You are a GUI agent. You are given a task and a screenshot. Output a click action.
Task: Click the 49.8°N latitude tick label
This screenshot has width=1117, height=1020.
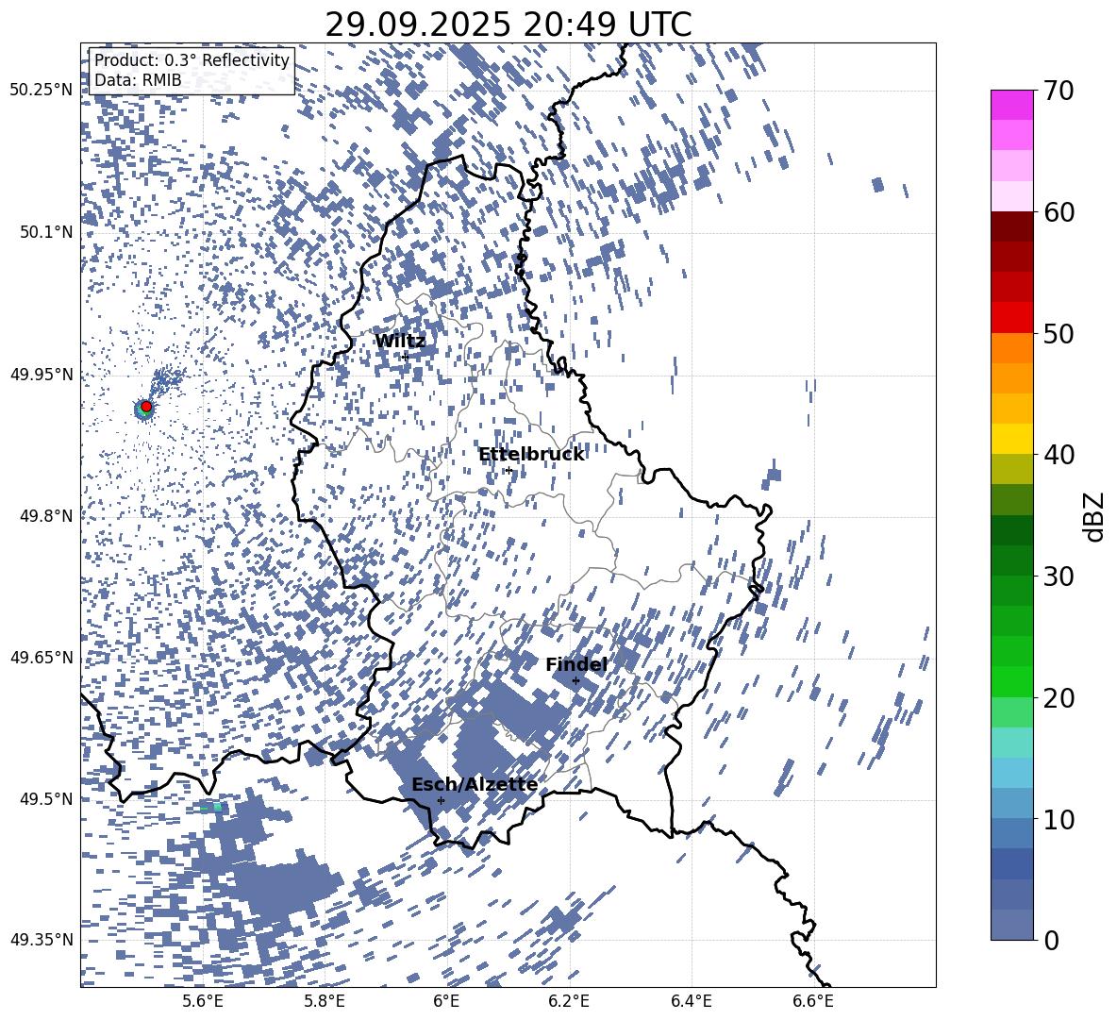point(46,516)
